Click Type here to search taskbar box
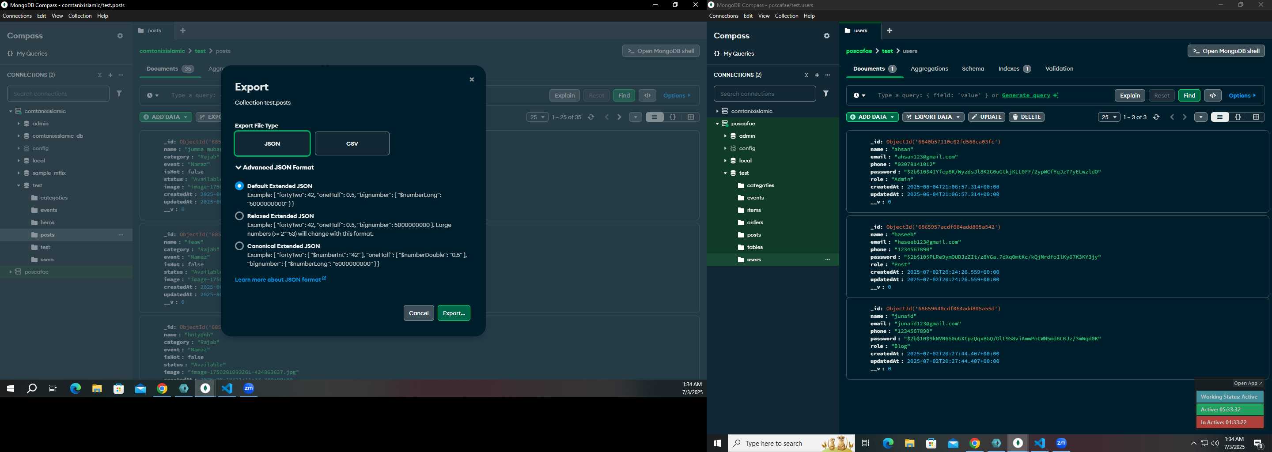The width and height of the screenshot is (1272, 452). point(791,444)
